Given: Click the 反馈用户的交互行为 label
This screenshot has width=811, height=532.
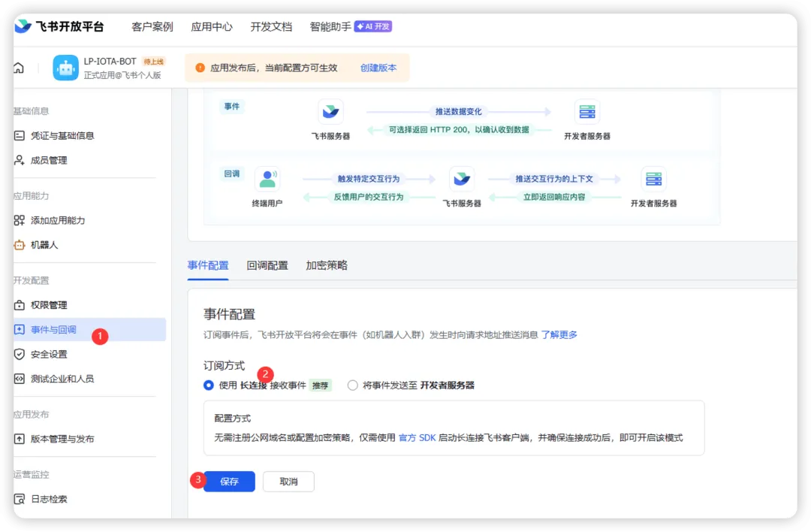Looking at the screenshot, I should 369,197.
